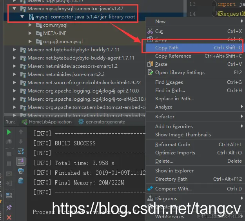
Task: Click the rerun icon below the Run button
Action: point(9,142)
